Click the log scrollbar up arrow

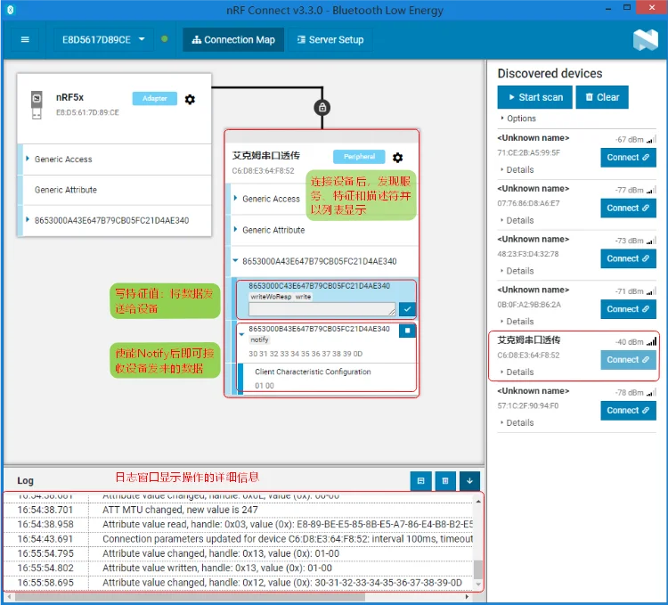point(478,502)
